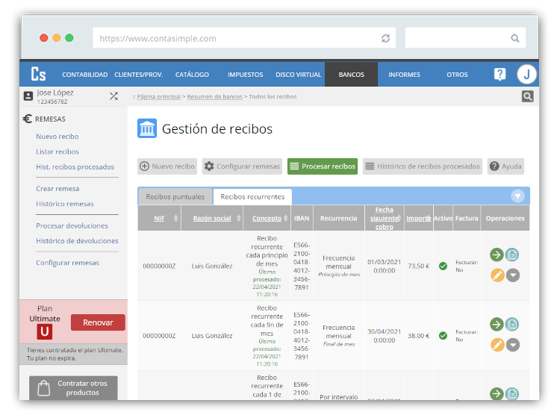Open the round filter dropdown above the table

517,196
